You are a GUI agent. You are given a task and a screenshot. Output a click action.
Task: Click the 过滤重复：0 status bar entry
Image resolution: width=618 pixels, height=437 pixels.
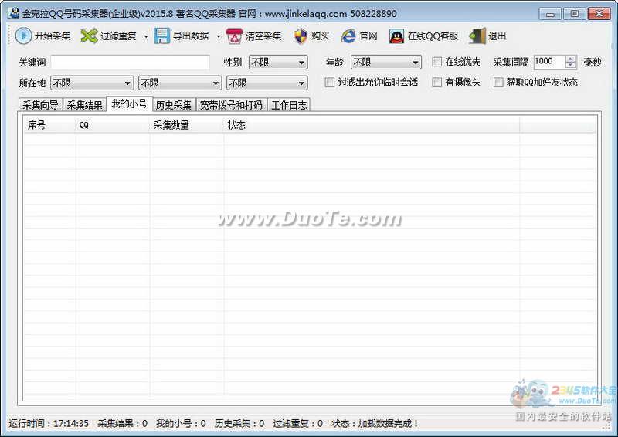(x=297, y=424)
